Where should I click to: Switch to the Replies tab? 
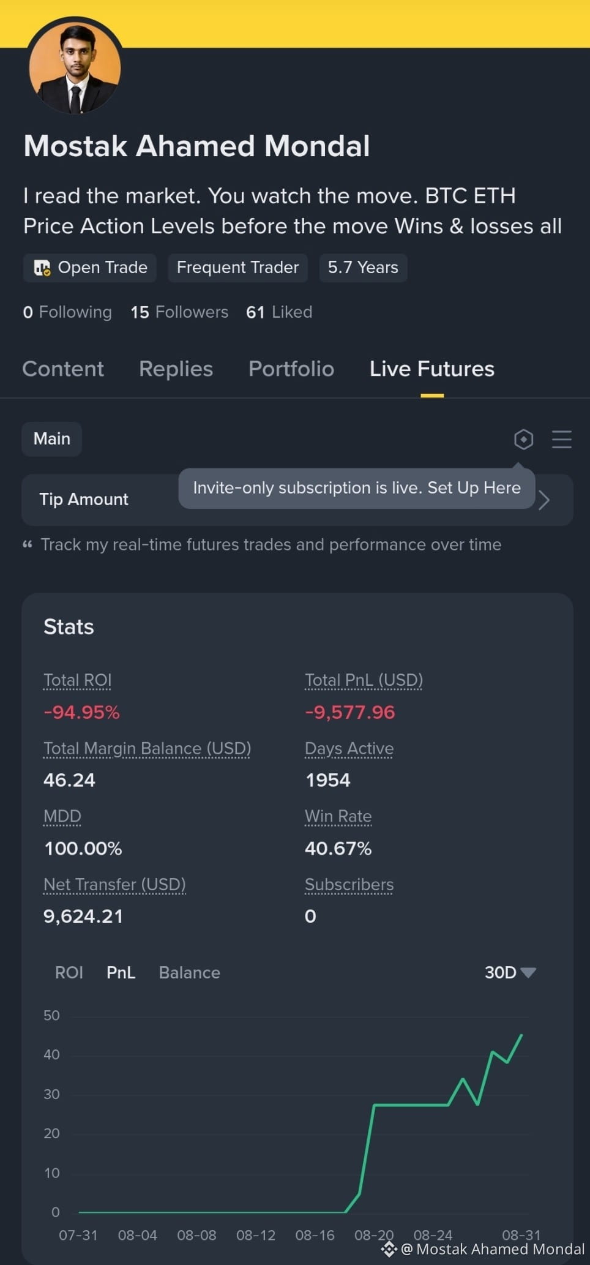pyautogui.click(x=176, y=369)
